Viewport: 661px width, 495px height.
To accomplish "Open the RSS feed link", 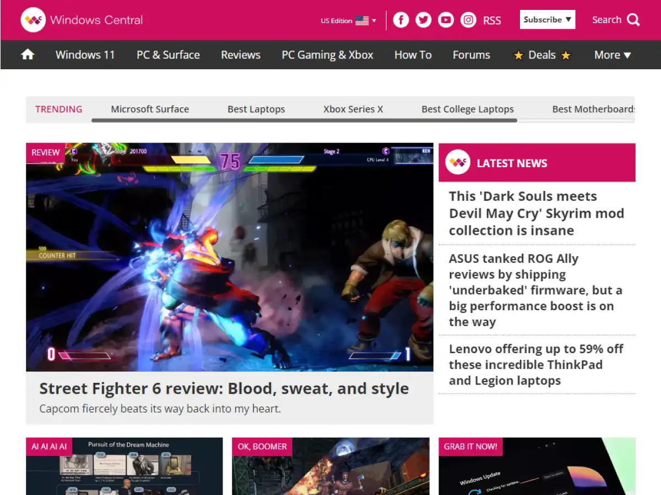I will (x=492, y=20).
